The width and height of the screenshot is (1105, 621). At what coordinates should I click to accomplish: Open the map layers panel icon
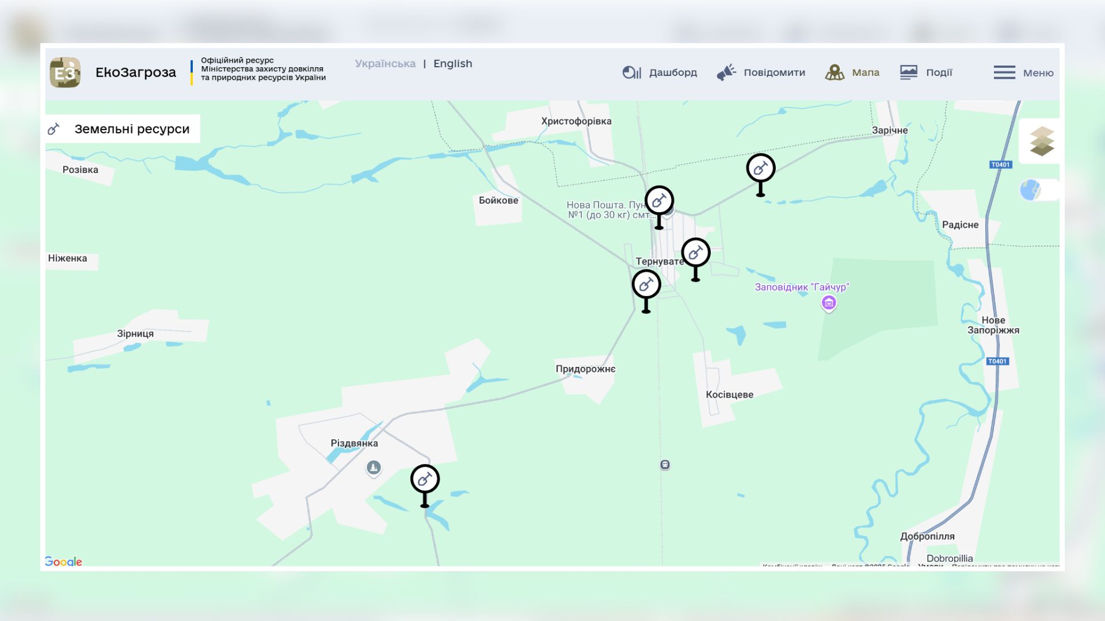(1042, 141)
